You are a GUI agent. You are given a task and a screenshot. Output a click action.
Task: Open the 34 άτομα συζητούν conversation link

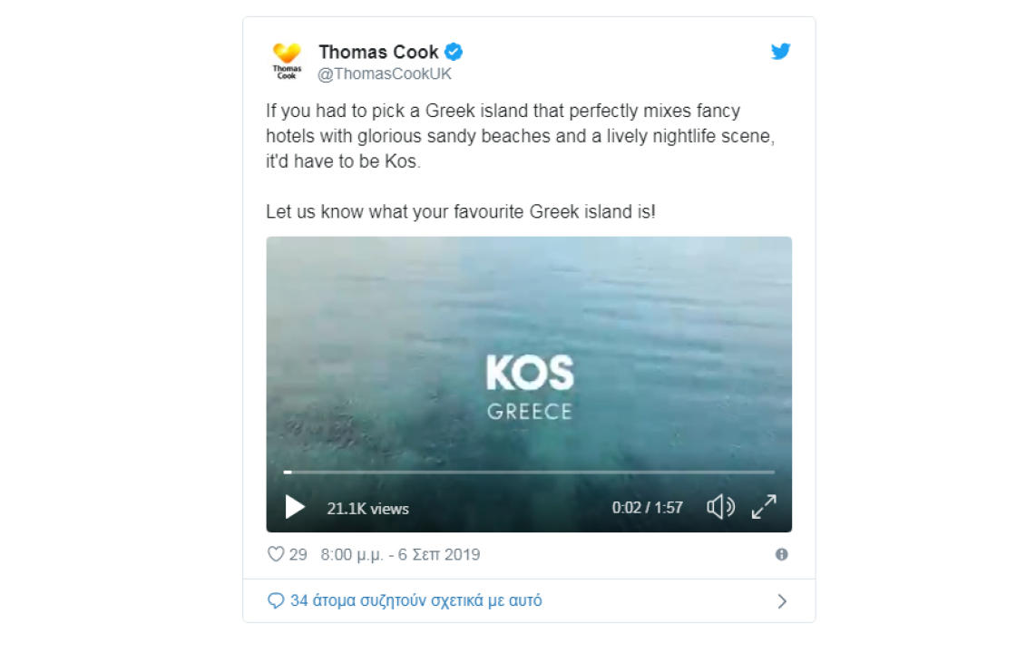(x=416, y=600)
